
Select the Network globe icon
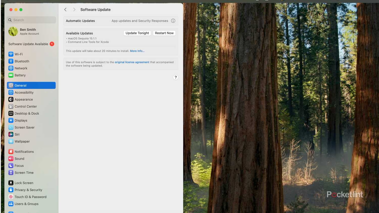pyautogui.click(x=11, y=68)
